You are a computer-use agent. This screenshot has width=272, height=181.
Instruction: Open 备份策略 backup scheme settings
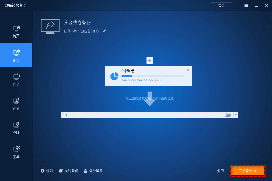tap(93, 171)
